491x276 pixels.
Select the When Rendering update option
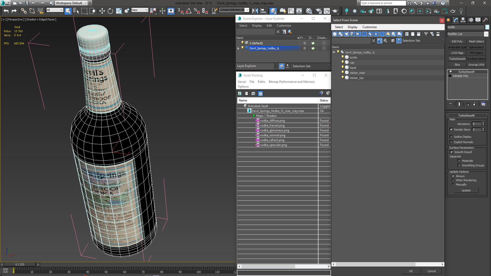point(453,180)
